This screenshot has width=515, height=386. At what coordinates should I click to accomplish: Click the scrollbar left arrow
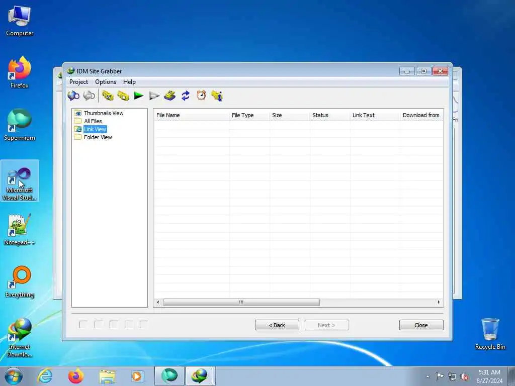click(158, 302)
